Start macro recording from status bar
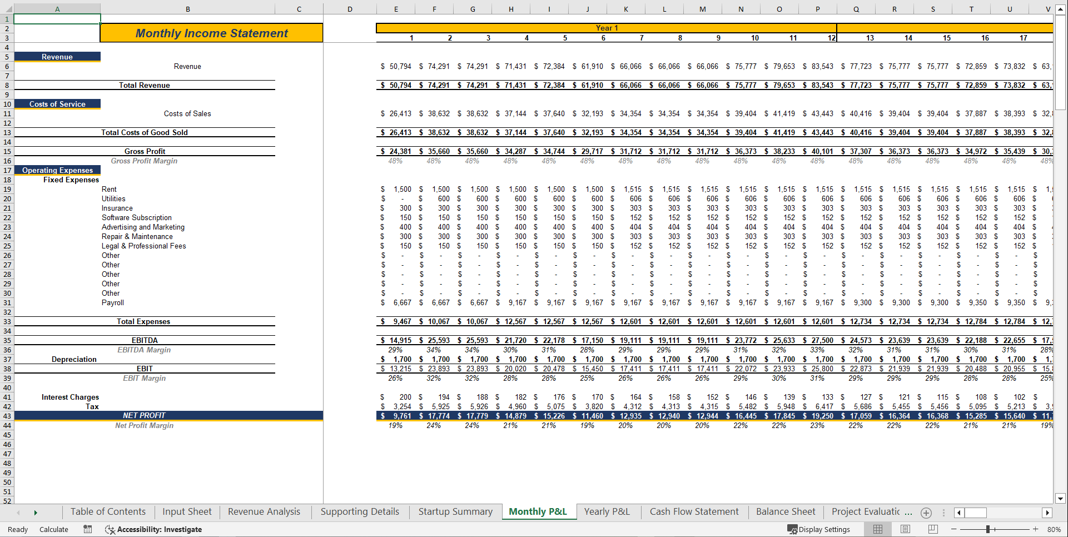Viewport: 1068px width, 537px height. 87,529
